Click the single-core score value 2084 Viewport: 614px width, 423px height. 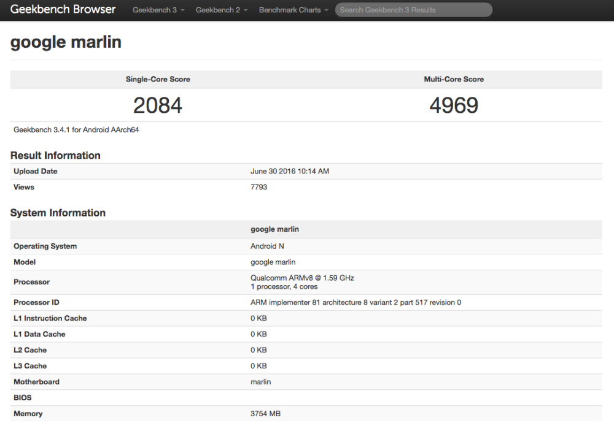pos(158,105)
